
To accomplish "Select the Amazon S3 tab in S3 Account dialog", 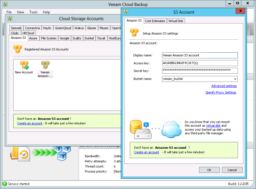I will coord(134,20).
